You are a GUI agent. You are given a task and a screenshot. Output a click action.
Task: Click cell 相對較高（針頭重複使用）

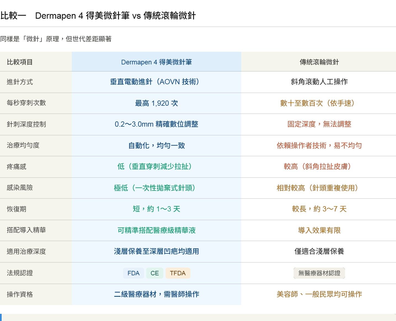tap(319, 188)
